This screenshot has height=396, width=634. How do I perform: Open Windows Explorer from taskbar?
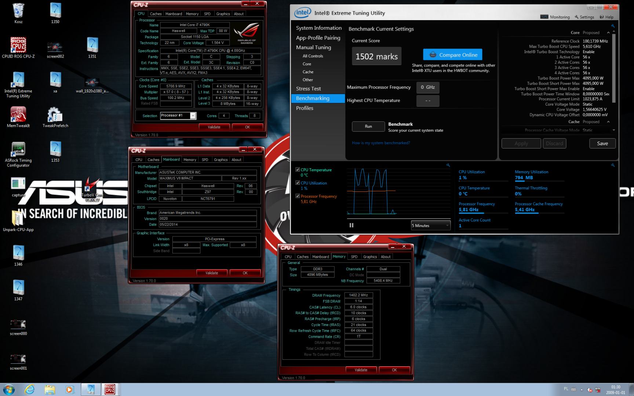click(x=50, y=389)
